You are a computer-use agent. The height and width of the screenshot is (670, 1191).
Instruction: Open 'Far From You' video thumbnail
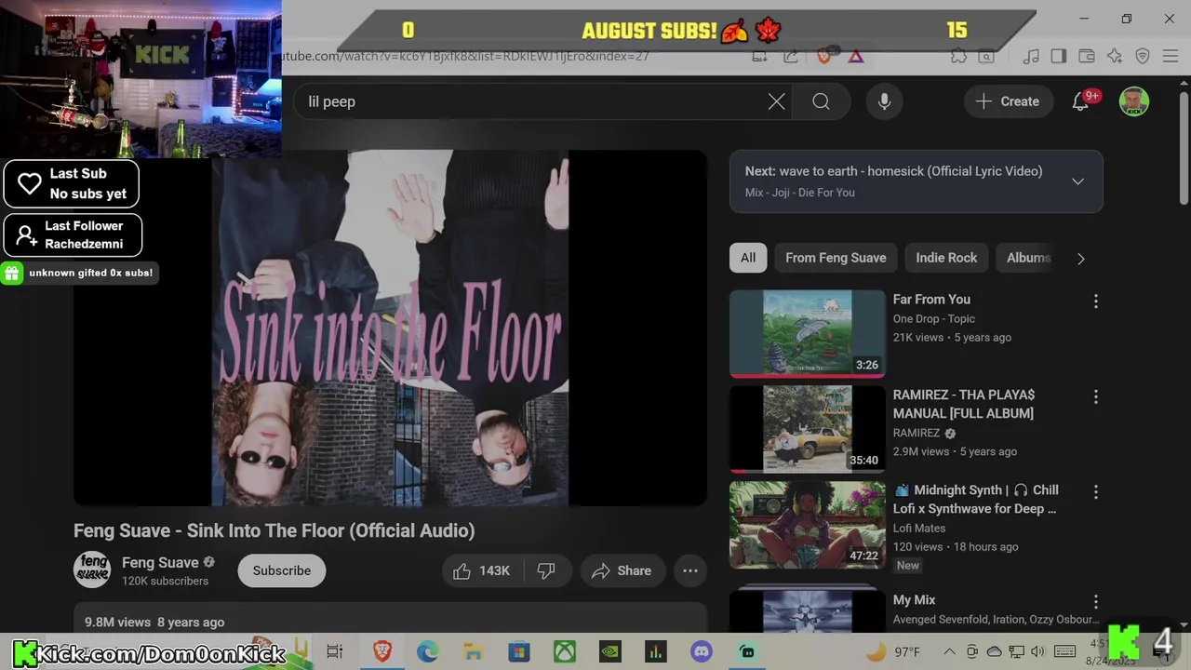[x=807, y=333]
